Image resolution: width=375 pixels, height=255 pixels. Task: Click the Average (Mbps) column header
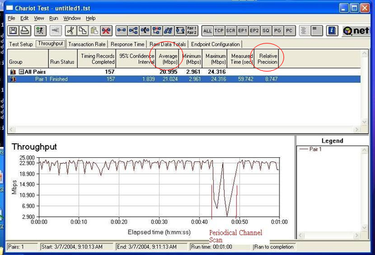click(167, 59)
